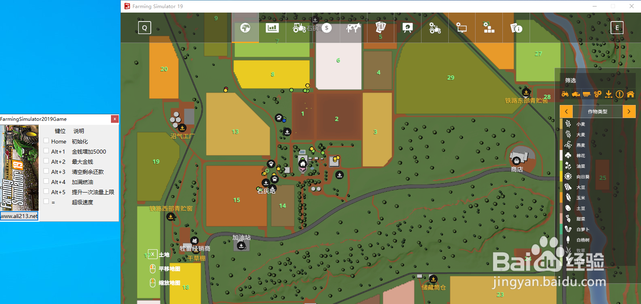The width and height of the screenshot is (641, 304).
Task: Toggle the 棉花 cotton crop icon
Action: click(x=568, y=155)
